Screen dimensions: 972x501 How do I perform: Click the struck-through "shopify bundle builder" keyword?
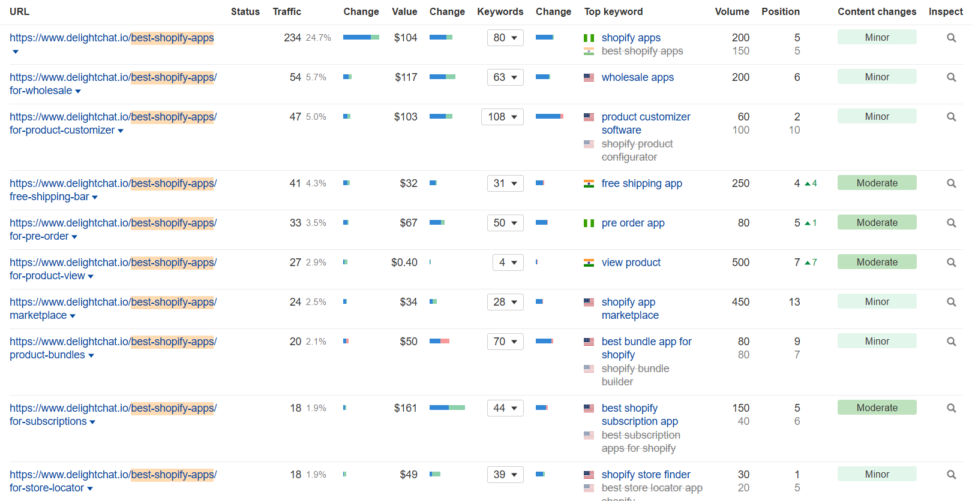coord(635,375)
